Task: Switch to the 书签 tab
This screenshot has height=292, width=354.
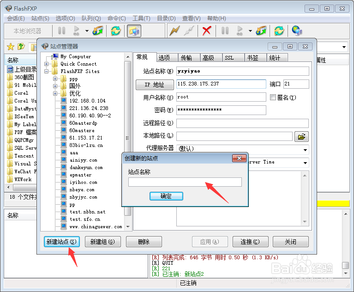Action: 256,58
